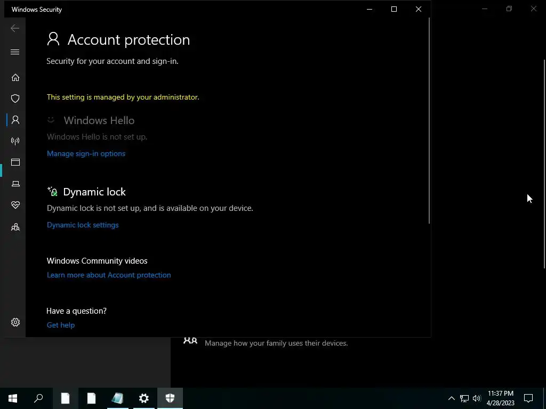Click Manage sign-in options link
This screenshot has width=546, height=409.
tap(86, 153)
